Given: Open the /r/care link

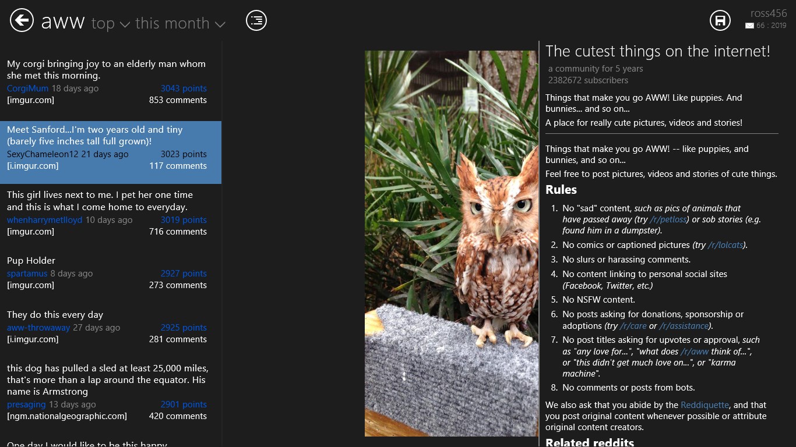Looking at the screenshot, I should 633,326.
